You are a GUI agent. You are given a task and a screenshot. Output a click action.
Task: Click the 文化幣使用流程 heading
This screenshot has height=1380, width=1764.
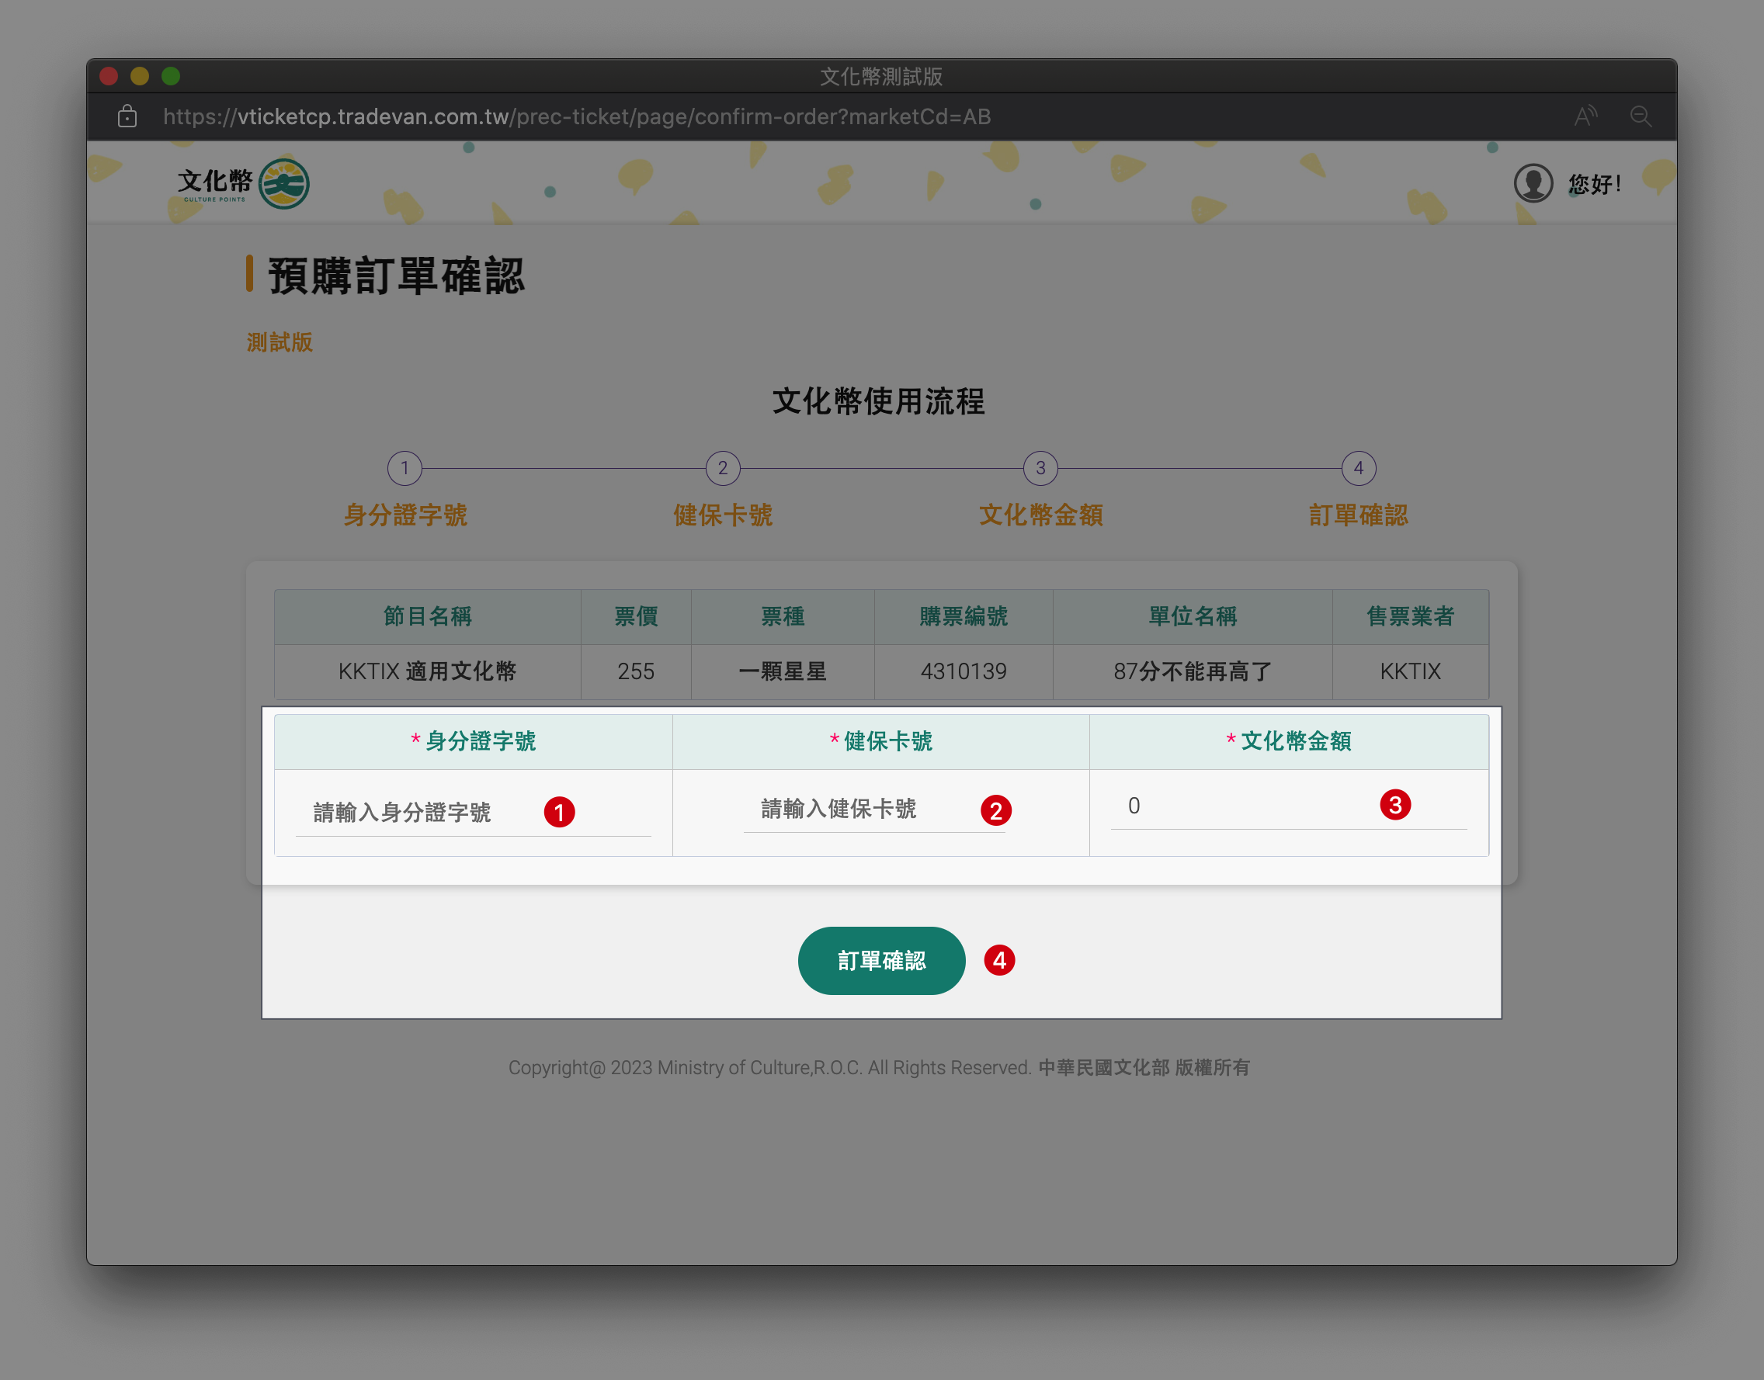click(878, 401)
